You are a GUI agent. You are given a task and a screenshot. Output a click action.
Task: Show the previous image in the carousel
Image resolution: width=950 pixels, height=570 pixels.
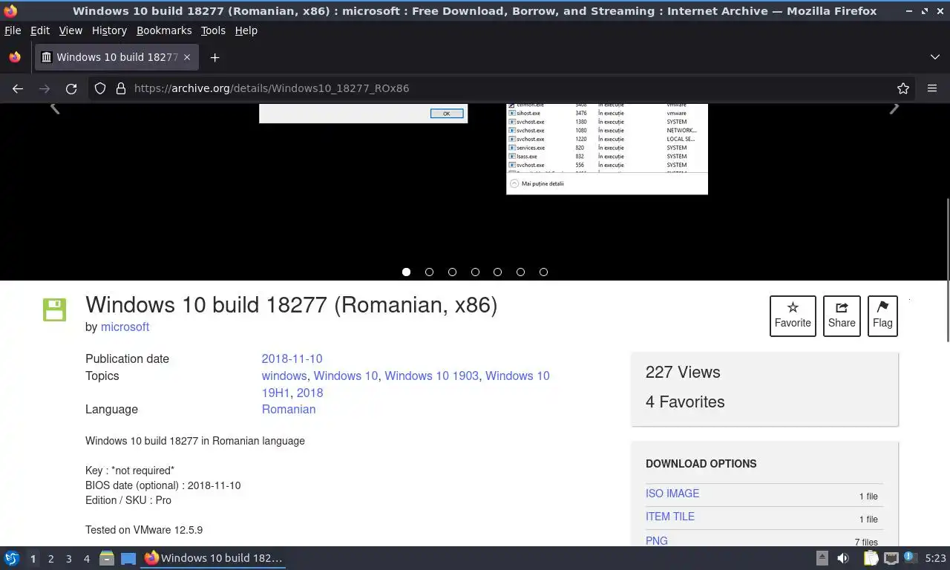[x=54, y=108]
